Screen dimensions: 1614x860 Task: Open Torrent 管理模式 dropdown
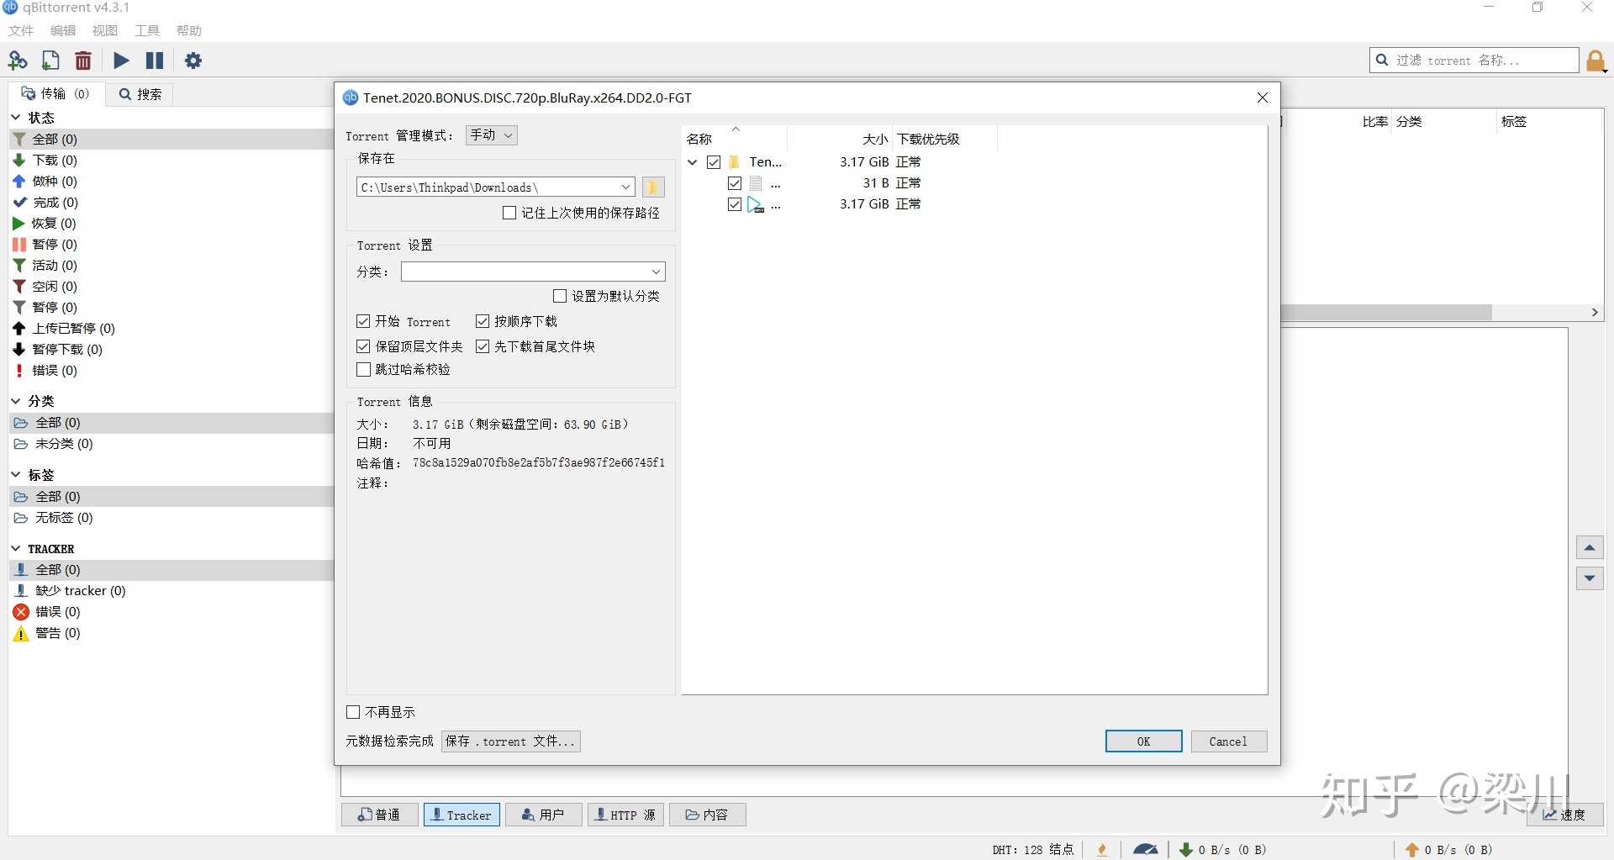point(492,135)
